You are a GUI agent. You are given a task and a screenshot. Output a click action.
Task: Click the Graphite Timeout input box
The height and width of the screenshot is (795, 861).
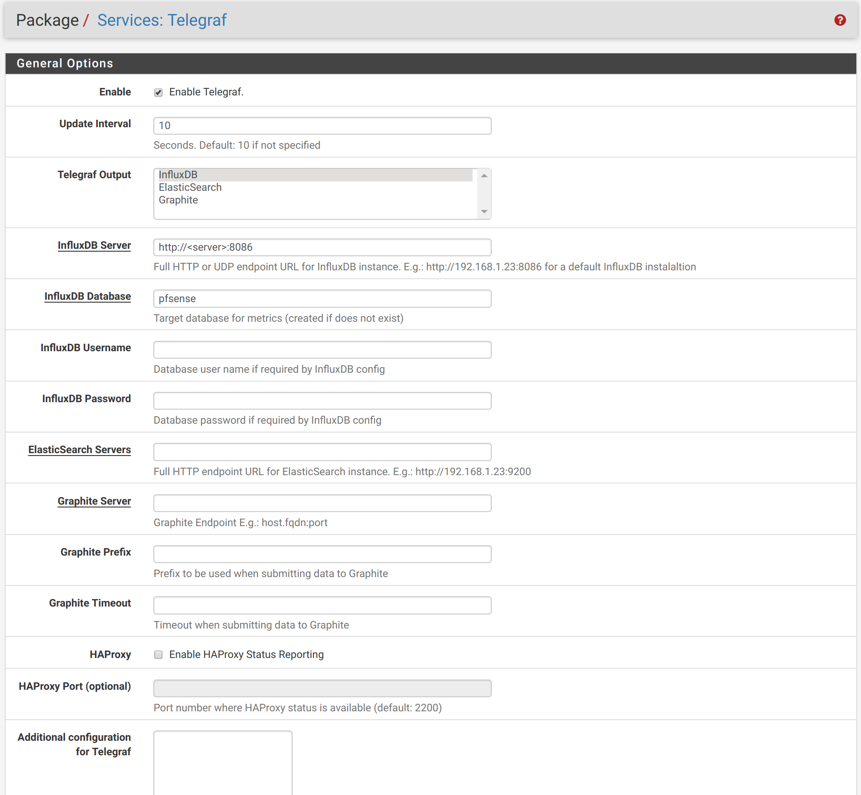click(x=322, y=605)
